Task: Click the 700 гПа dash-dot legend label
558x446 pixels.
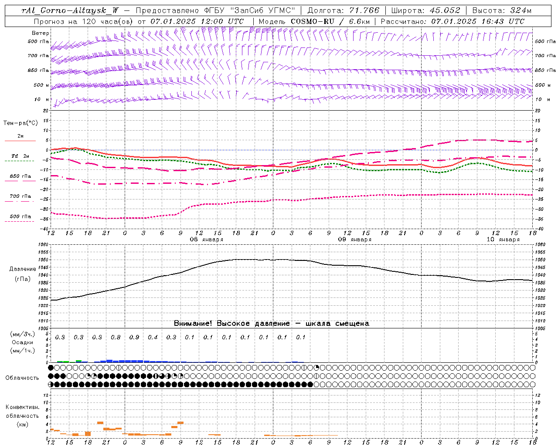Action: click(x=20, y=196)
